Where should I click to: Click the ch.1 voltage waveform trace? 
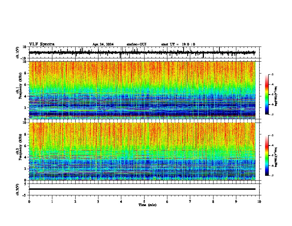(142, 52)
